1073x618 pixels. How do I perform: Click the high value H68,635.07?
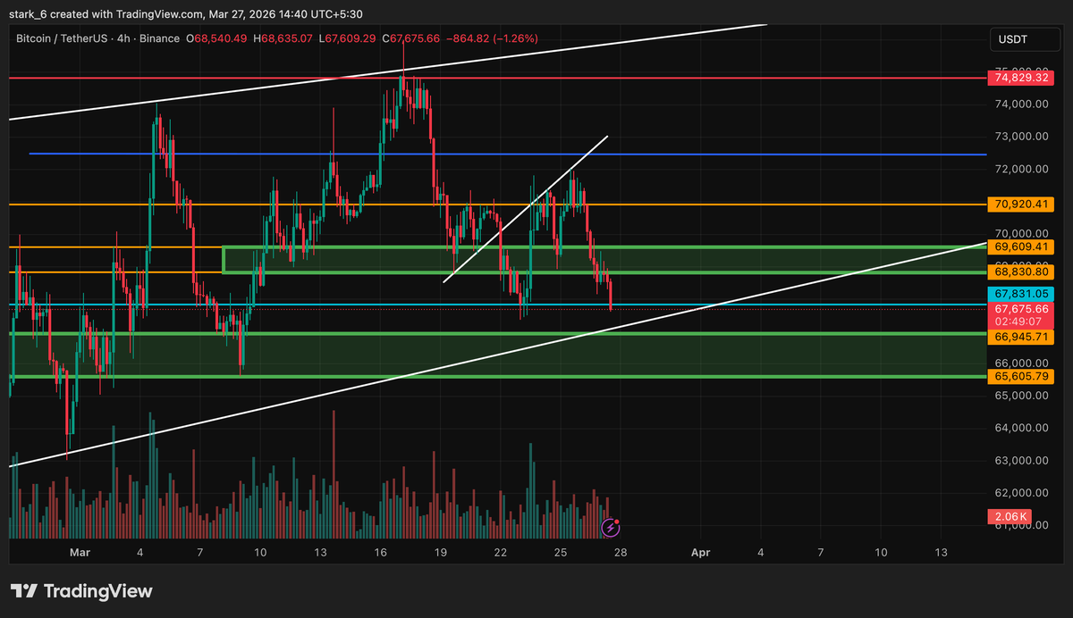coord(283,38)
